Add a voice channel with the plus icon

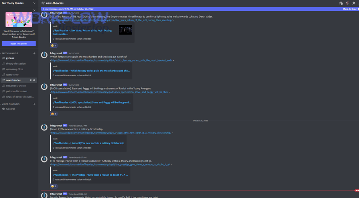pyautogui.click(x=34, y=104)
